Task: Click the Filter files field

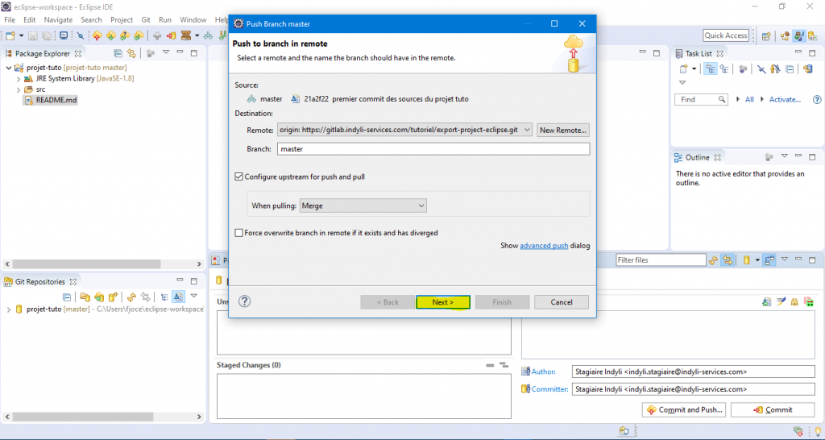Action: [x=661, y=260]
